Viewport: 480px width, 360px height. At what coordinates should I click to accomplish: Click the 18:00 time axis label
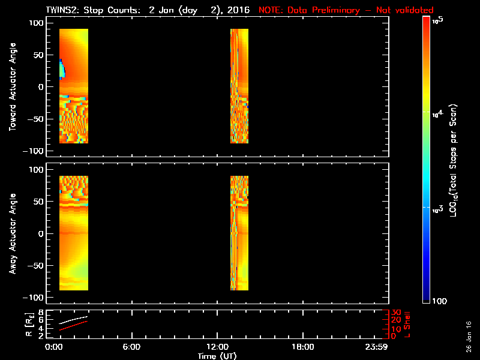point(303,347)
